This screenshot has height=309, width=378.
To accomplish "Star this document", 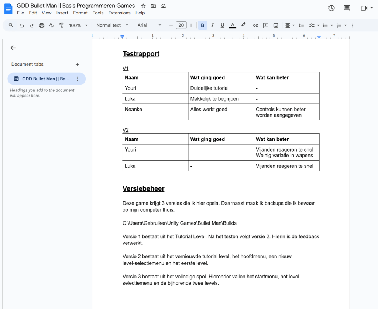I will tap(143, 6).
